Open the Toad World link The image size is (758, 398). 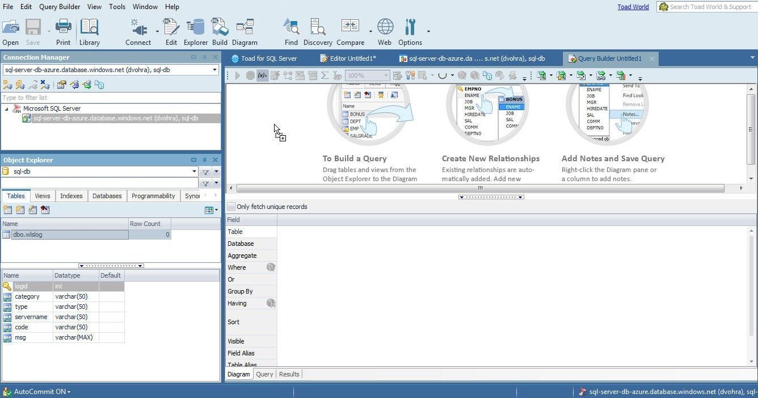point(633,7)
